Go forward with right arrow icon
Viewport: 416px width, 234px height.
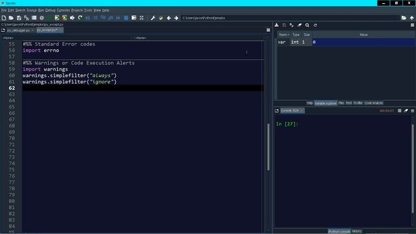[x=176, y=18]
